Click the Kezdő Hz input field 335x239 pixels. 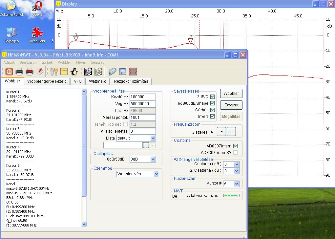point(142,97)
